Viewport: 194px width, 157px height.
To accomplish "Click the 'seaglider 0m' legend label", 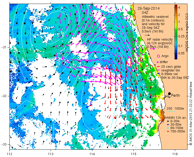I will click(170, 71).
